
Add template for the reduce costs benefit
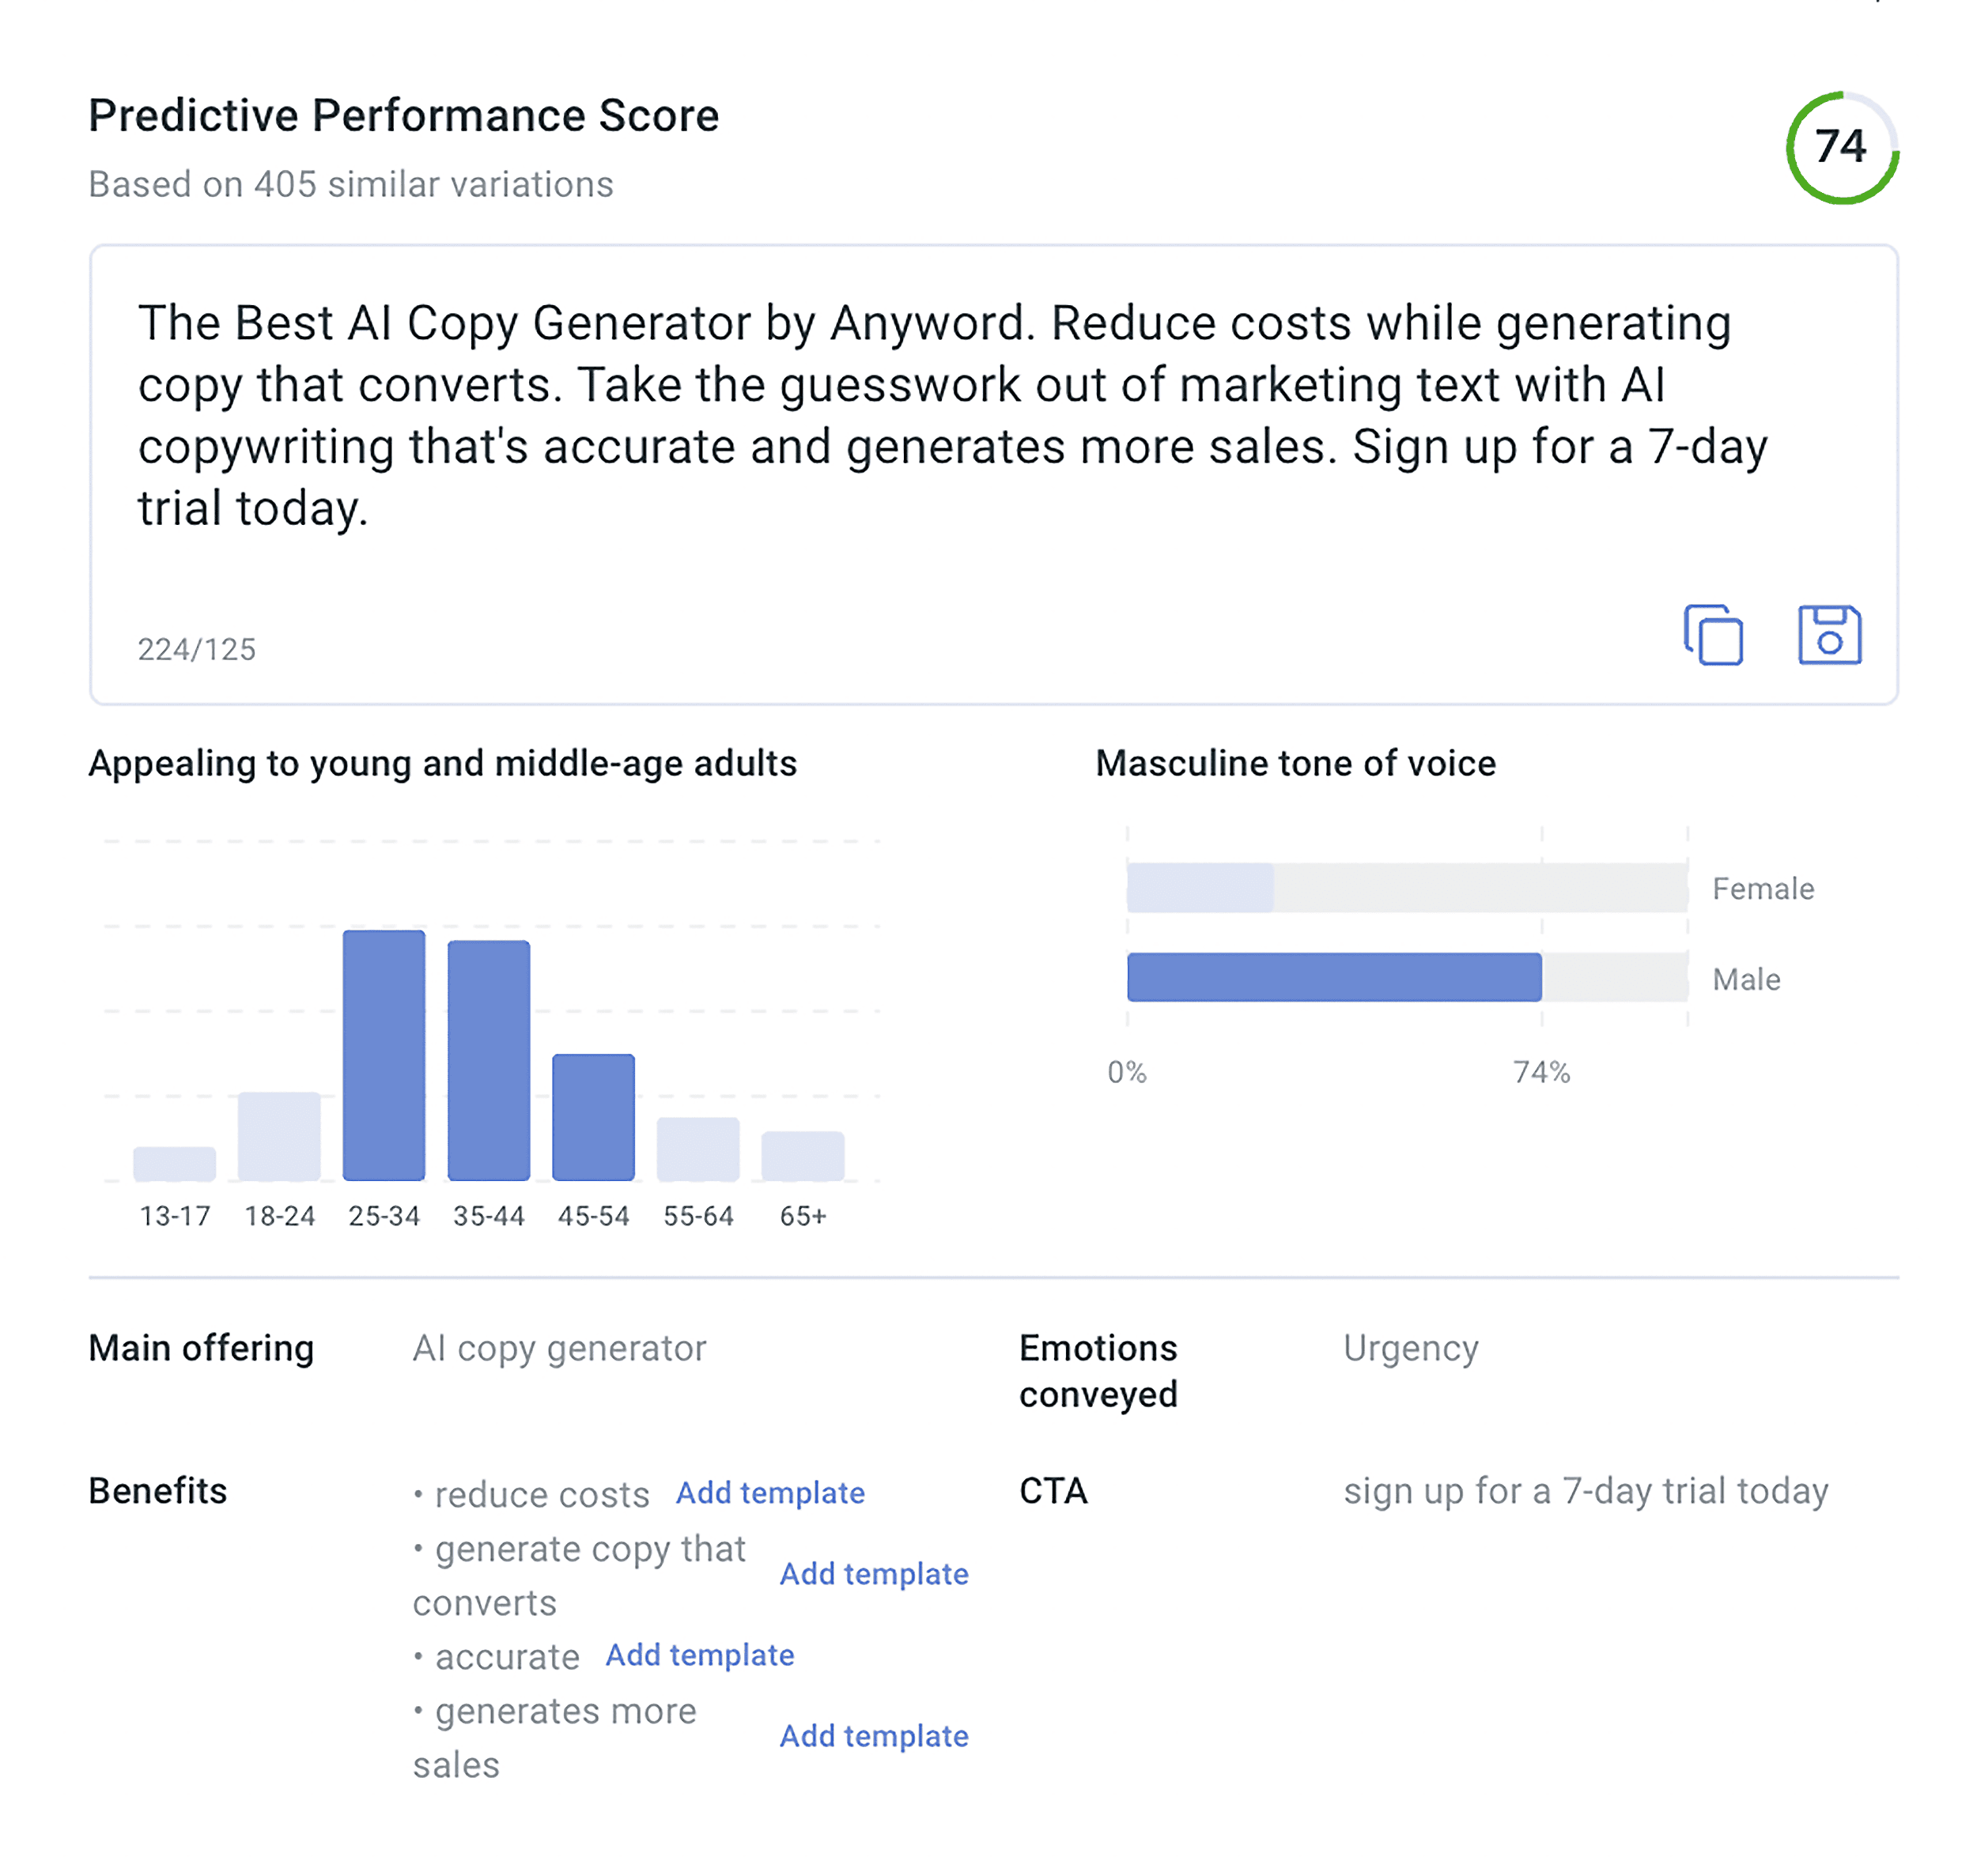(x=770, y=1492)
